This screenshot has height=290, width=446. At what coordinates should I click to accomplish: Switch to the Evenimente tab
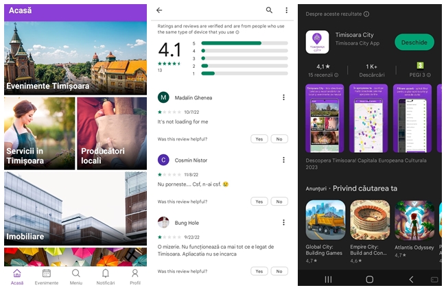coord(47,276)
